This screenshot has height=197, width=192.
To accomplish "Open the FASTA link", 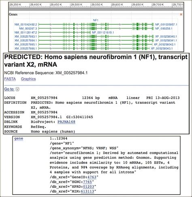I will (10, 79).
